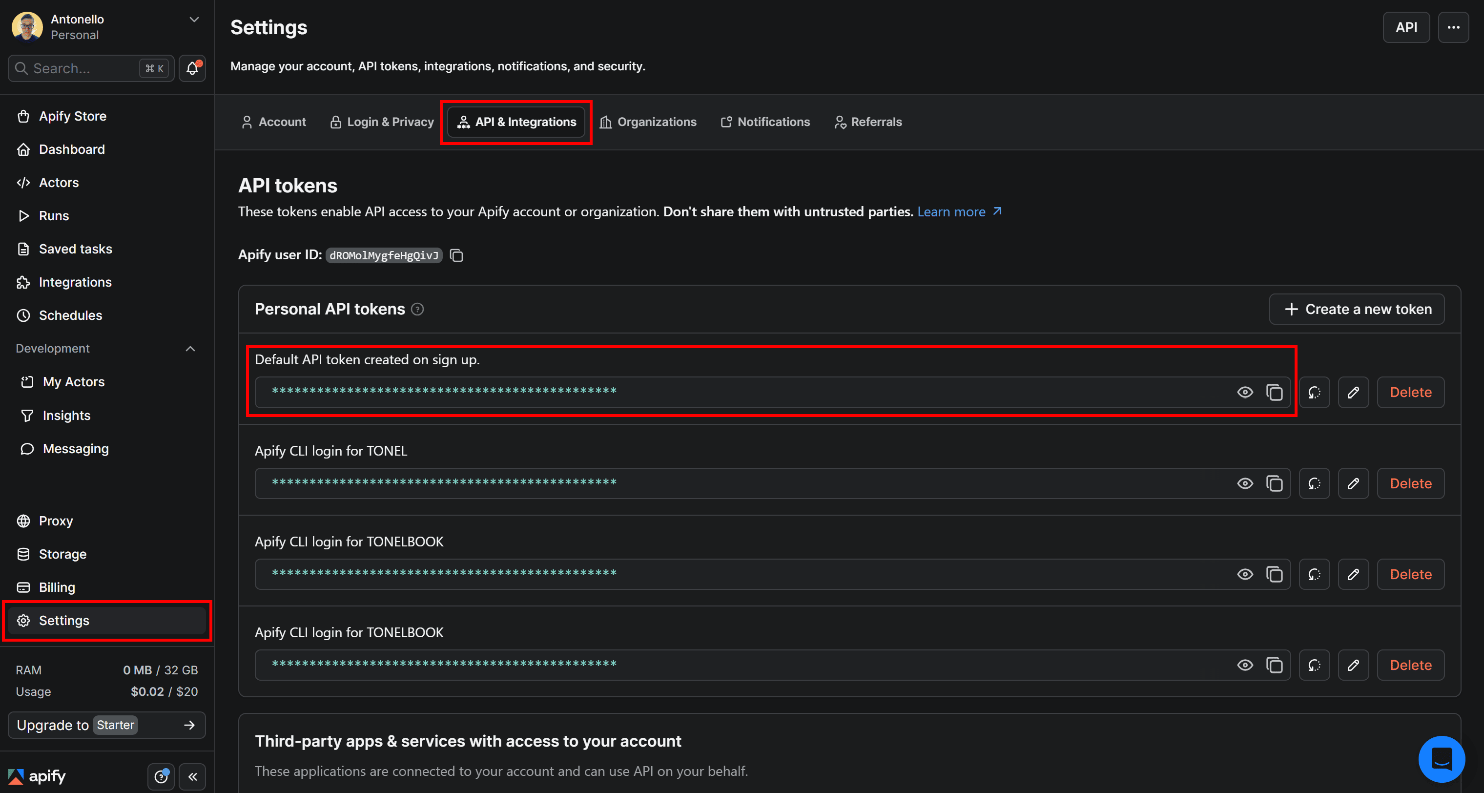Regenerate the default API token

point(1314,393)
